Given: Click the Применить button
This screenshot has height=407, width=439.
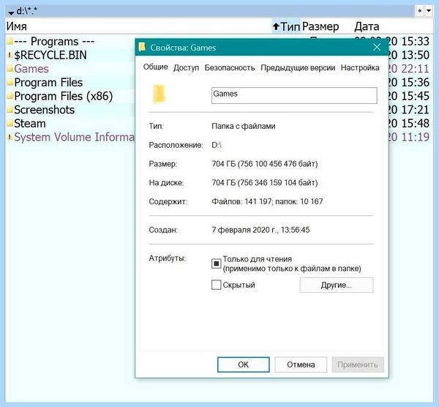Looking at the screenshot, I should [358, 365].
